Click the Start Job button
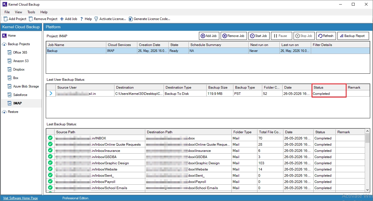 [259, 36]
